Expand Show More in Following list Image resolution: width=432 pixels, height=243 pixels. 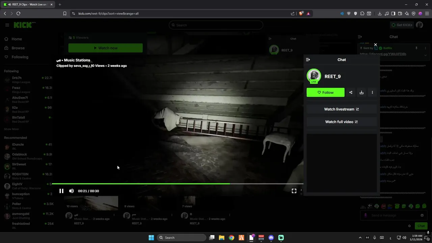click(11, 129)
